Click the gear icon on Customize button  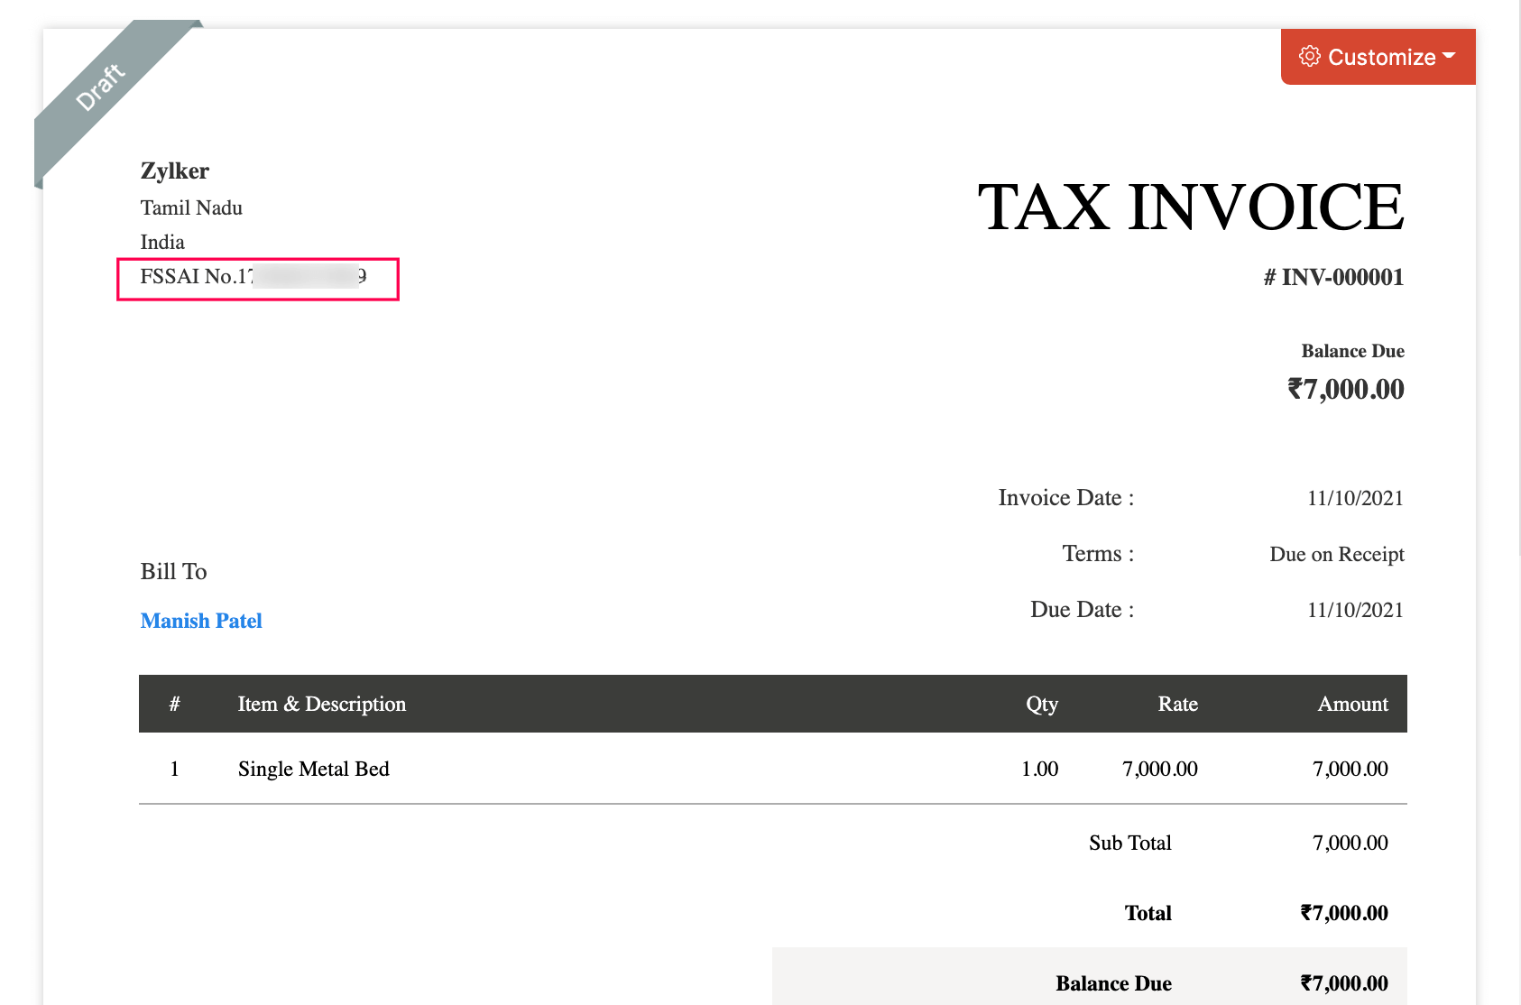[1310, 56]
